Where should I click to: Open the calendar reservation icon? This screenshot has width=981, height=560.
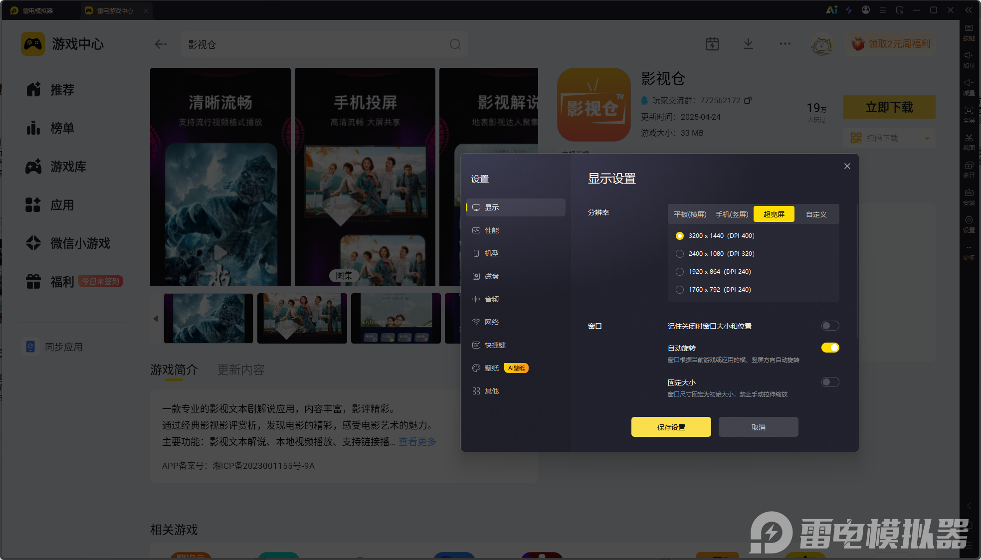tap(712, 44)
